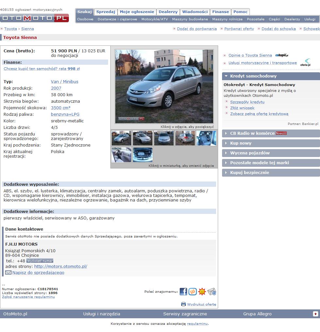320x332 pixels.
Task: Switch to the Sprzedaj tab
Action: (x=106, y=12)
